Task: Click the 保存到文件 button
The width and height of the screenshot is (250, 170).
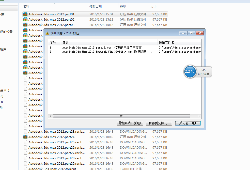Action: (159, 123)
